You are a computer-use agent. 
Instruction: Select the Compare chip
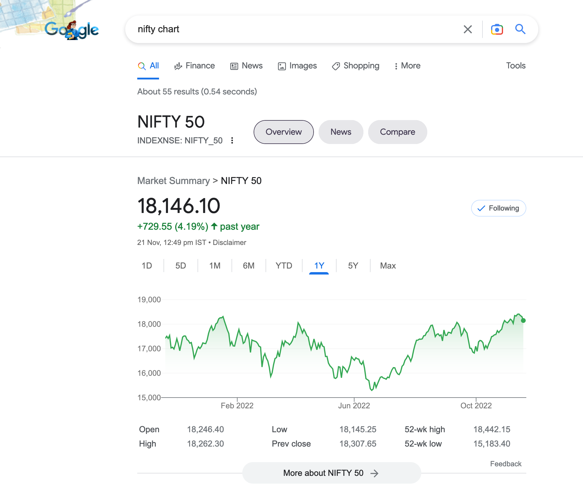coord(397,132)
